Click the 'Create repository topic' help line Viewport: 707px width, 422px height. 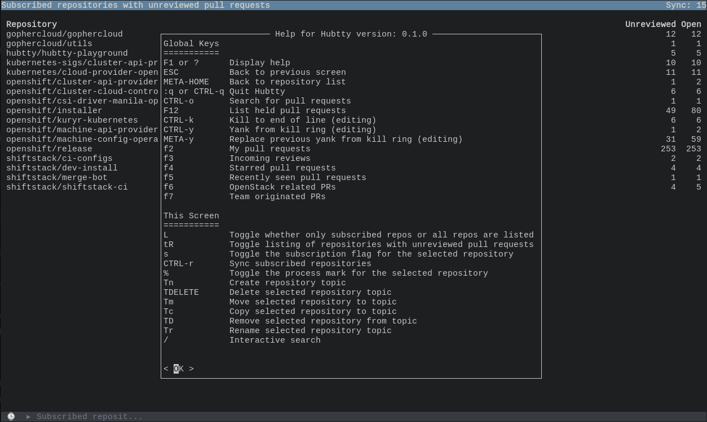(288, 282)
